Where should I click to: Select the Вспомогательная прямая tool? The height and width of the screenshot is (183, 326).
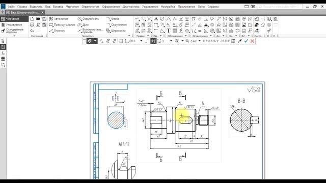coord(90,31)
